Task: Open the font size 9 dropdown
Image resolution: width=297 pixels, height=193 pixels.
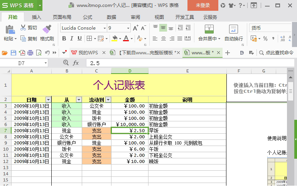Action: 128,28
